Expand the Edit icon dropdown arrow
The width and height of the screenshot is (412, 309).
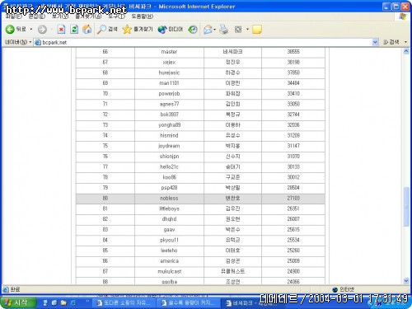point(247,29)
